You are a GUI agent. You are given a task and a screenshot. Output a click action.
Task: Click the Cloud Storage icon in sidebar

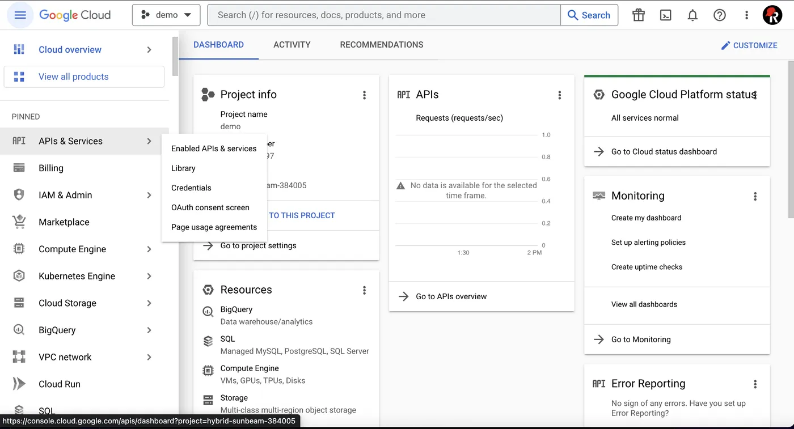pos(19,303)
